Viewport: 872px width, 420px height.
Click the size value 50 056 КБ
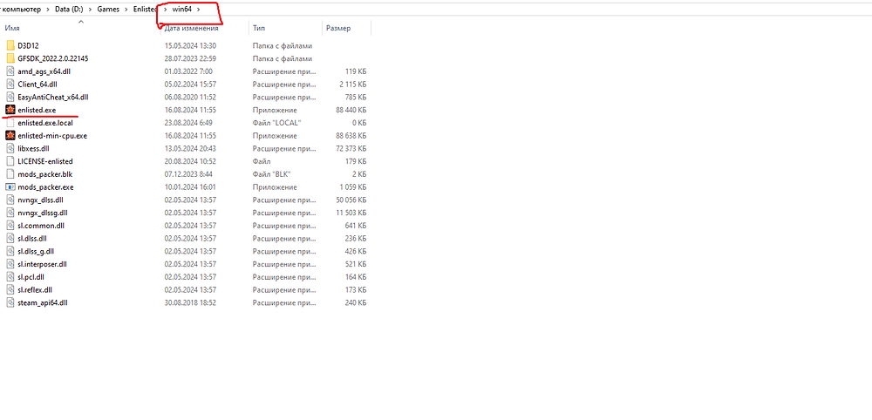point(351,200)
